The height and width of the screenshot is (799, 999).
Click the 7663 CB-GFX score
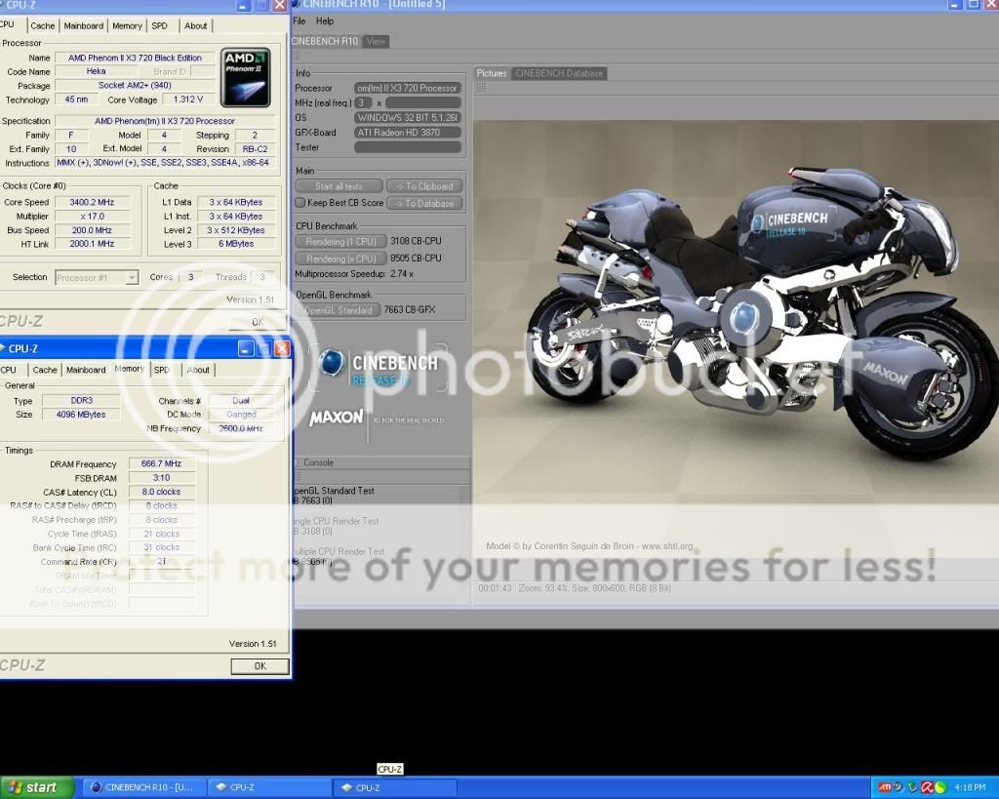410,309
